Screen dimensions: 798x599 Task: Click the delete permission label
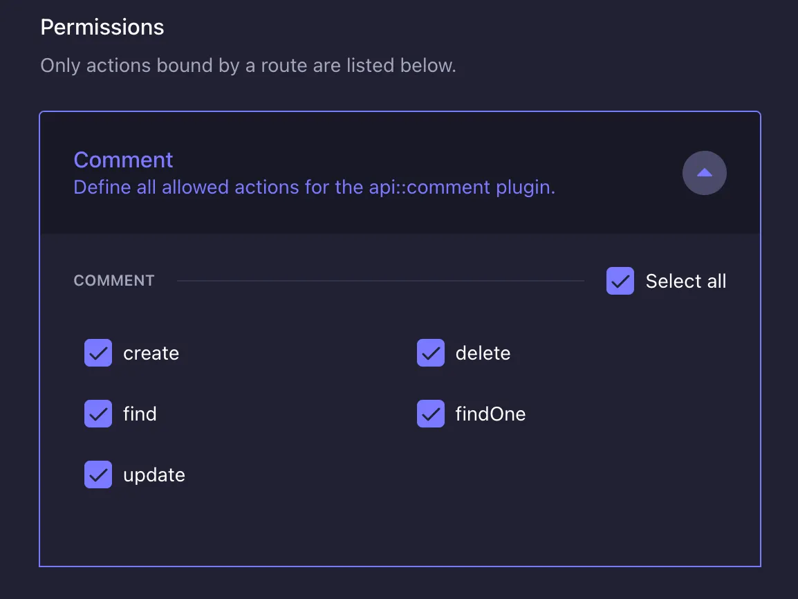[482, 353]
